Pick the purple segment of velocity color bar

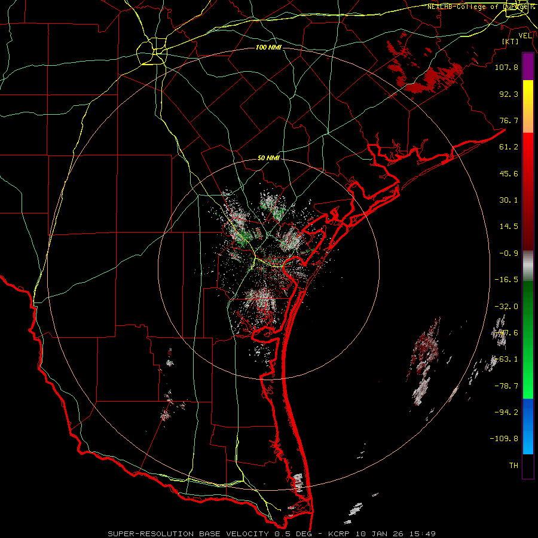pos(528,67)
